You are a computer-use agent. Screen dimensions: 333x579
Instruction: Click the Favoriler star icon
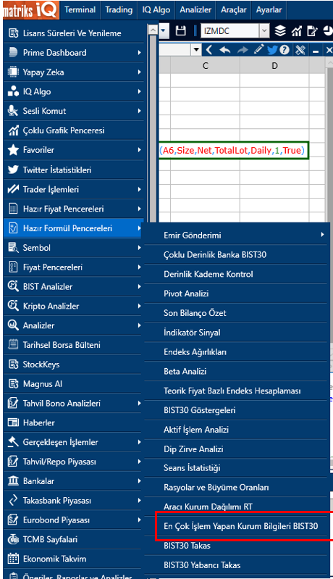[x=13, y=150]
